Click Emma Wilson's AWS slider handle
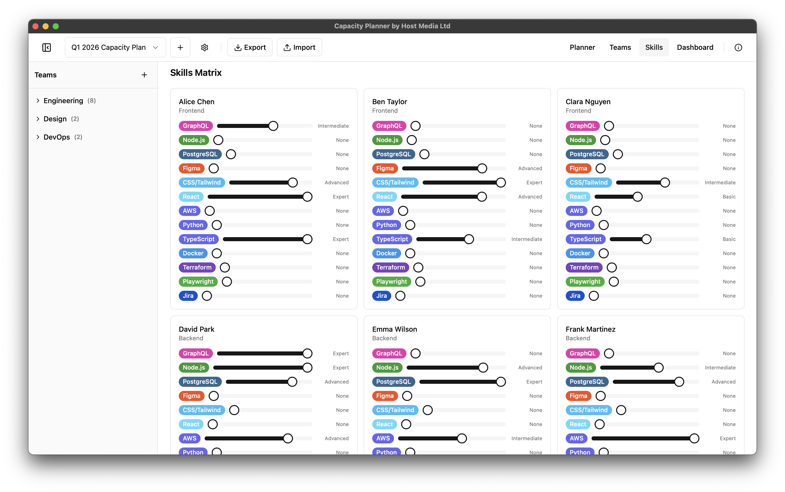Screen dimensions: 785x492 point(462,438)
